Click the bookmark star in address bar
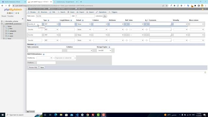 (x=167, y=6)
